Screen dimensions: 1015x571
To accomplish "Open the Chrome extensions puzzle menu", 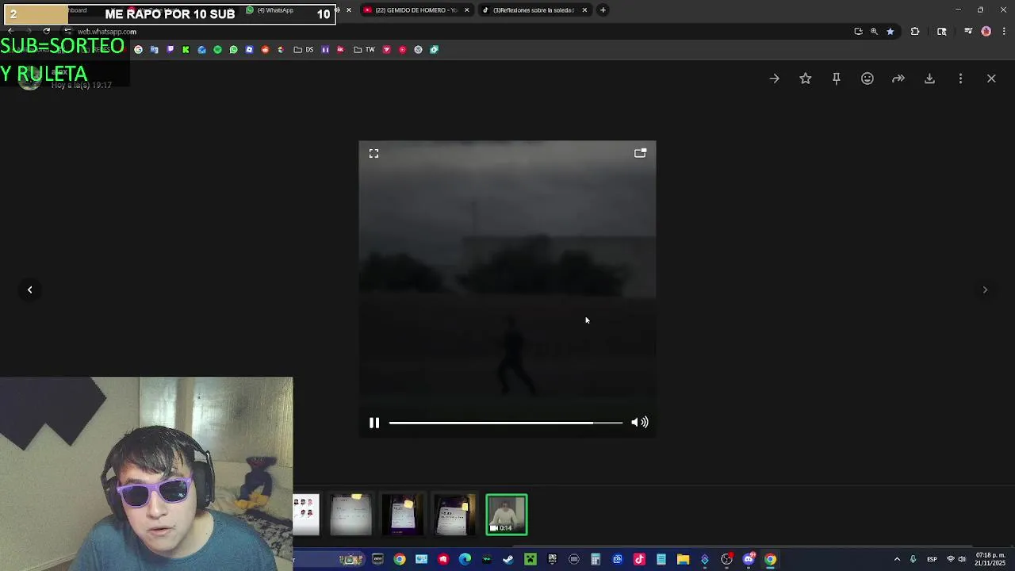I will (x=915, y=32).
